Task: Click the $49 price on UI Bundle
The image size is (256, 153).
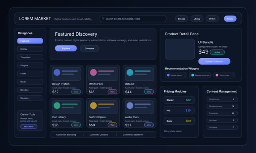Action: pos(204,52)
